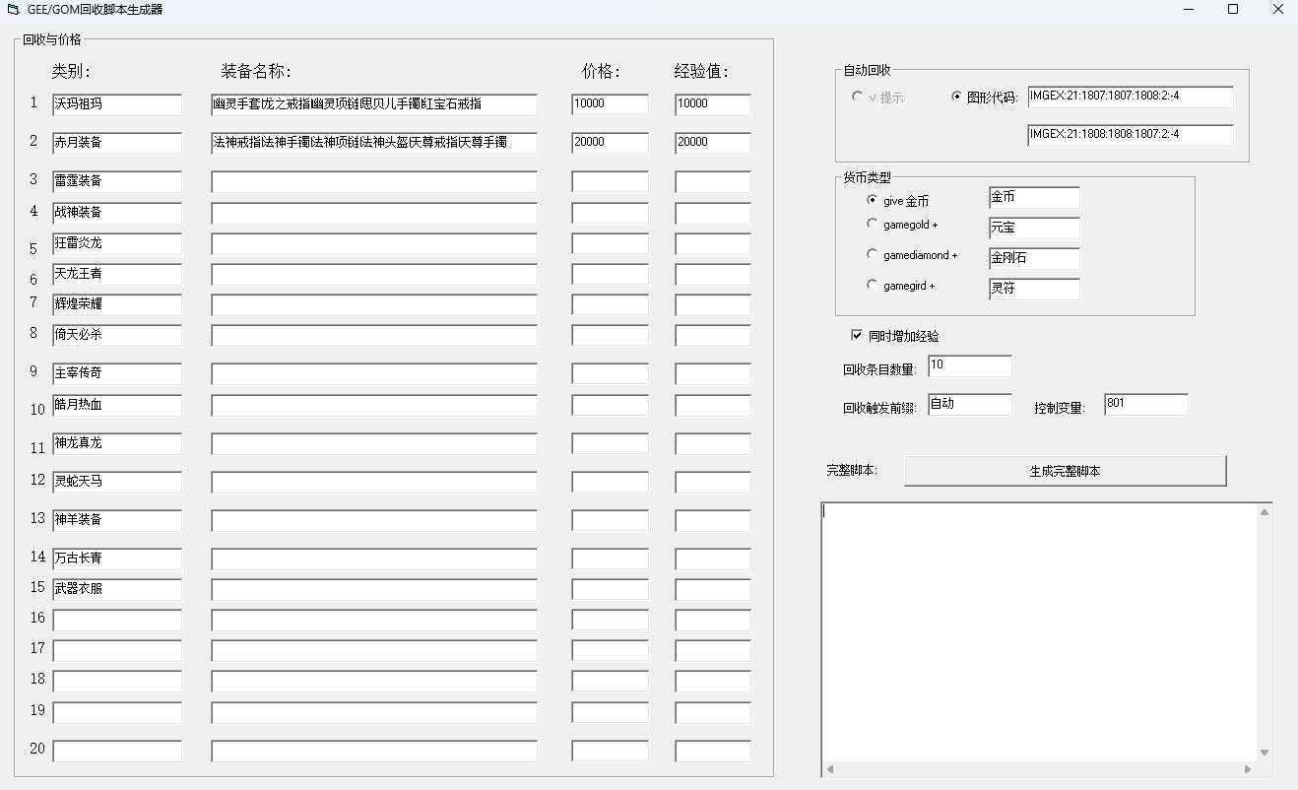This screenshot has height=790, width=1298.
Task: Toggle the 同时增加经验 checkbox
Action: point(856,335)
